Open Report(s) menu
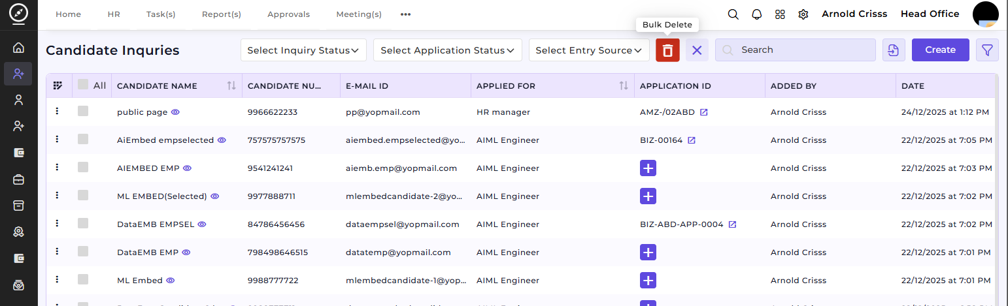1008x306 pixels. tap(222, 14)
